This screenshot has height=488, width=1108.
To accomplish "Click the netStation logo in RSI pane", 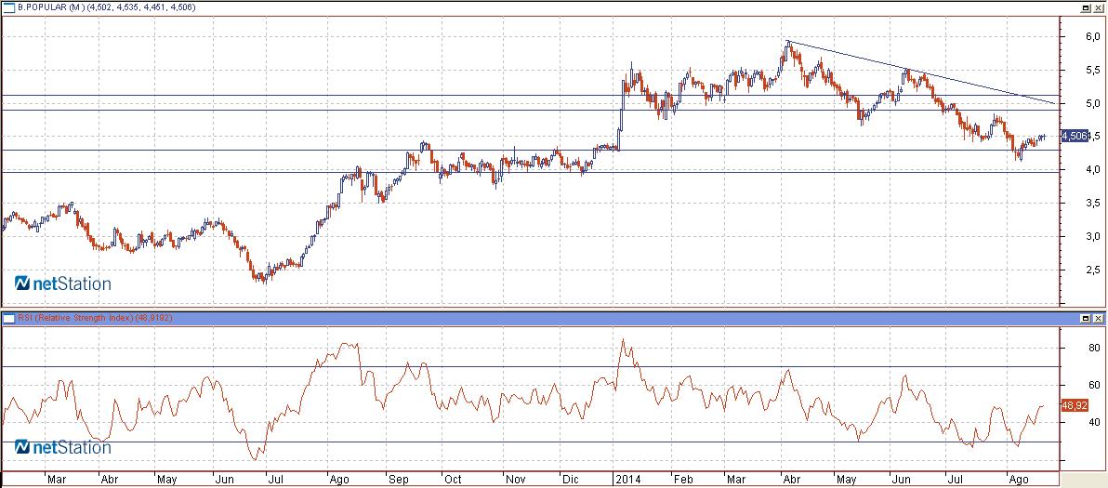I will pos(63,447).
